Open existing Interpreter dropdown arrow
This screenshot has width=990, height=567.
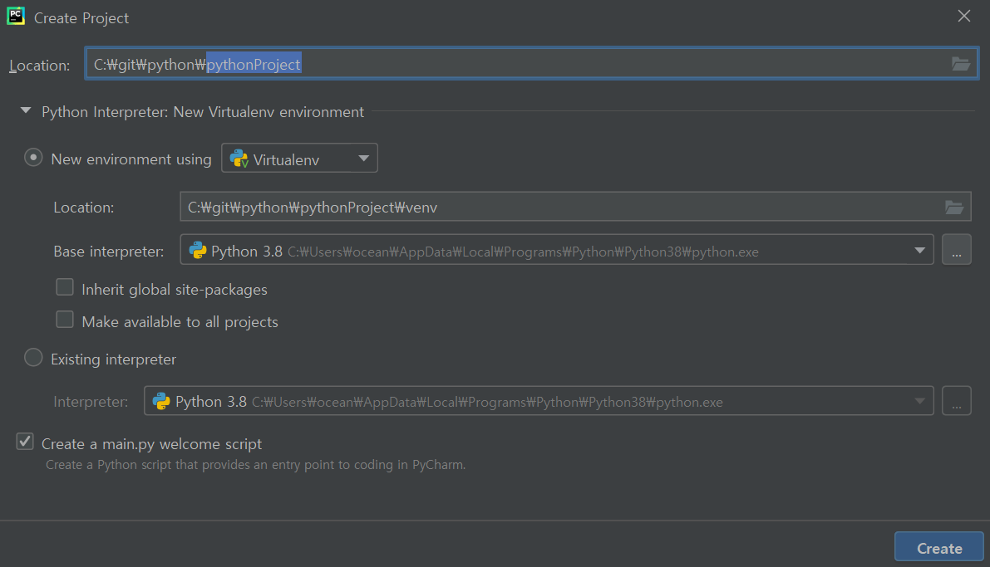coord(920,401)
